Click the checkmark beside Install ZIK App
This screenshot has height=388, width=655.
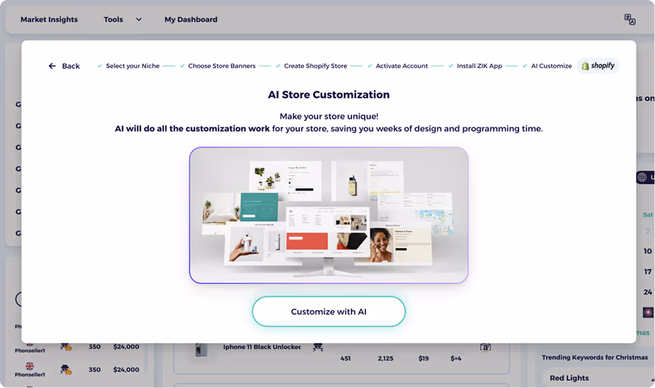(451, 65)
